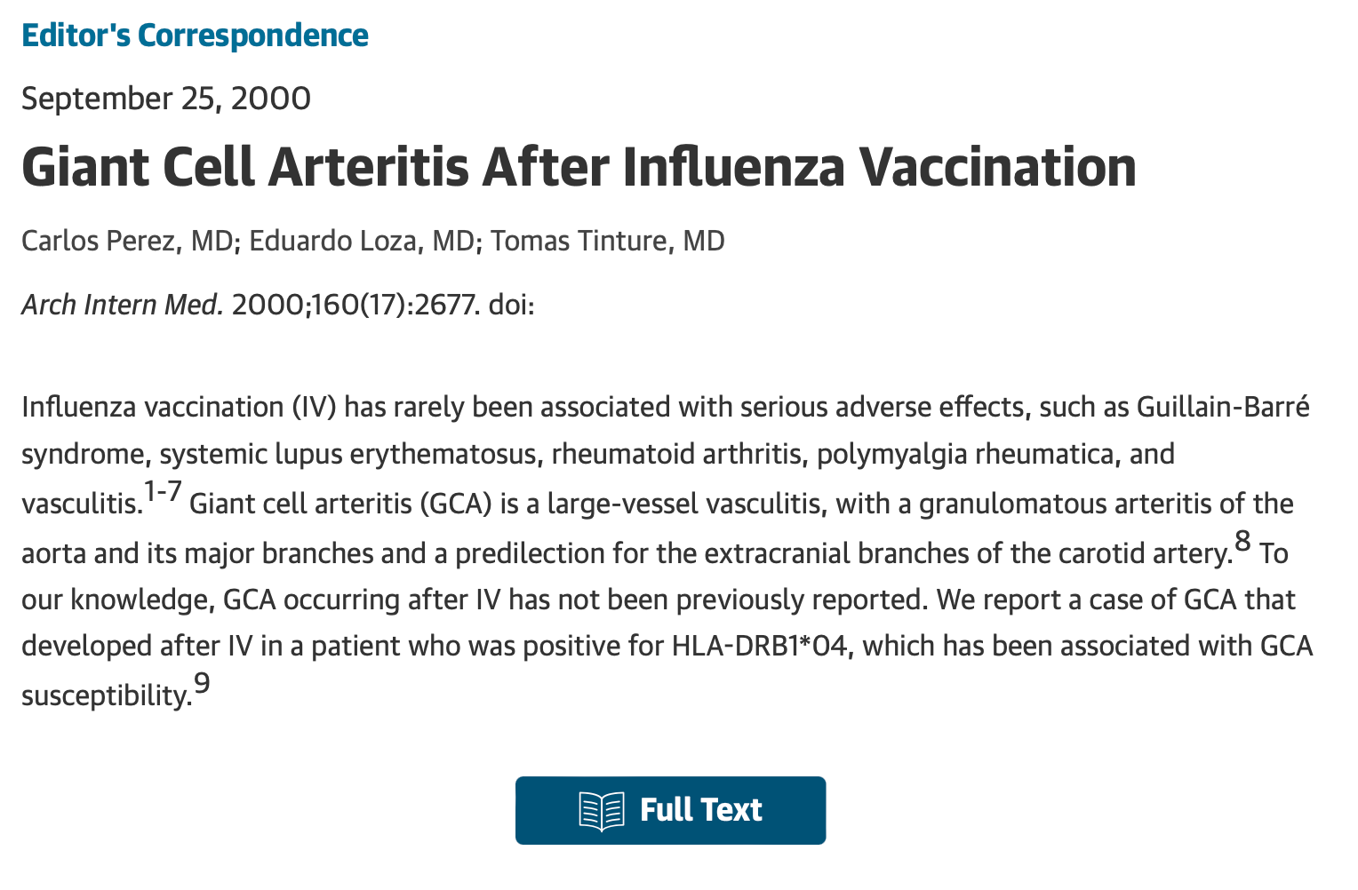This screenshot has height=890, width=1358.
Task: Click the open book icon on Full Text
Action: pyautogui.click(x=602, y=810)
